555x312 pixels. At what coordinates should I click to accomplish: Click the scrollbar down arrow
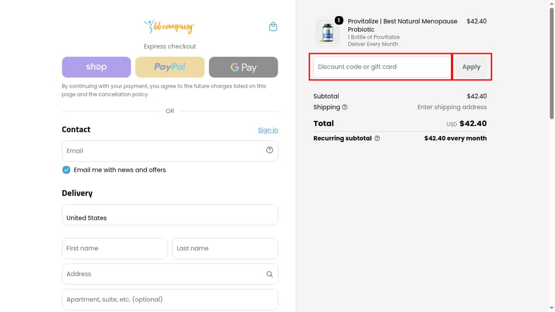(552, 309)
